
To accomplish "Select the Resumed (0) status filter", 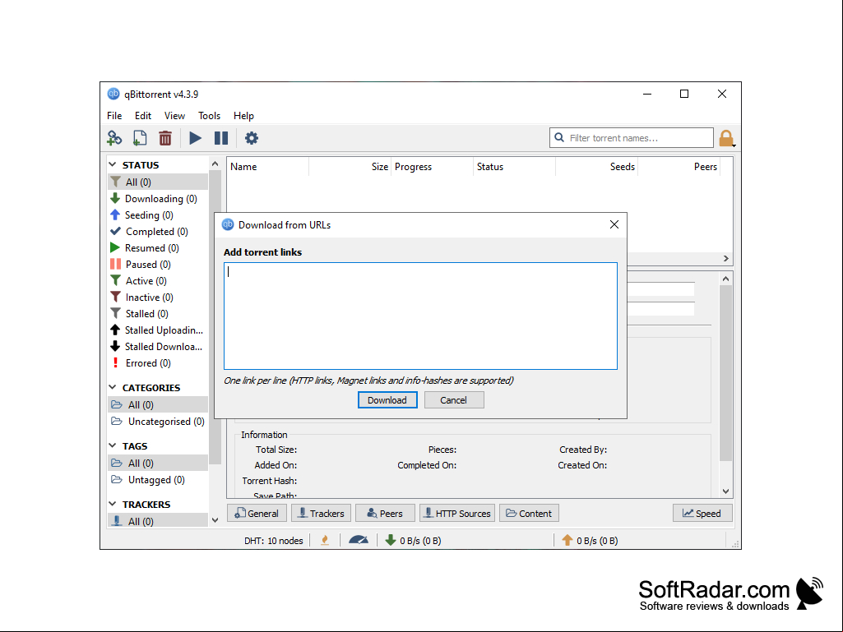I will click(x=158, y=248).
